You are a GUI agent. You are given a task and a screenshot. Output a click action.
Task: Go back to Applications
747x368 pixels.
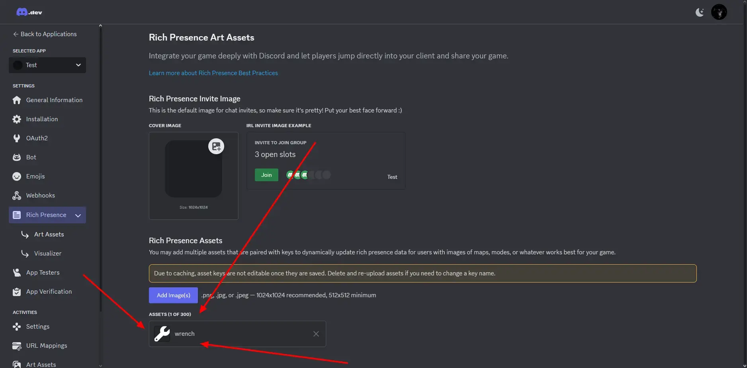click(x=45, y=34)
